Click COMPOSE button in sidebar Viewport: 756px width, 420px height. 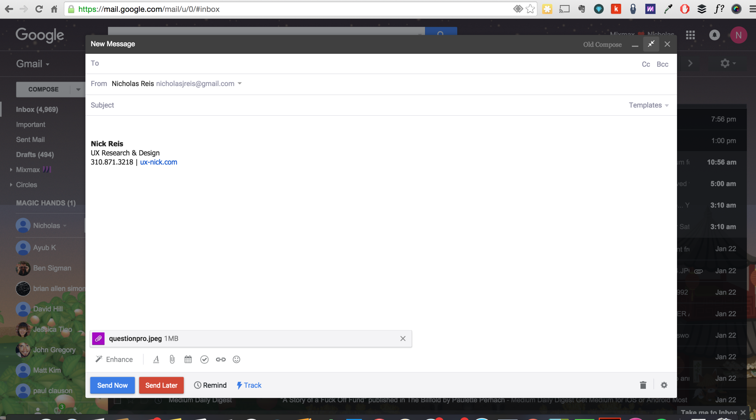click(x=43, y=89)
